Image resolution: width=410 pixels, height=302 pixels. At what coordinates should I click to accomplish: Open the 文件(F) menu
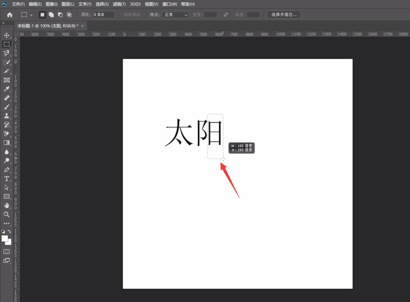point(18,4)
